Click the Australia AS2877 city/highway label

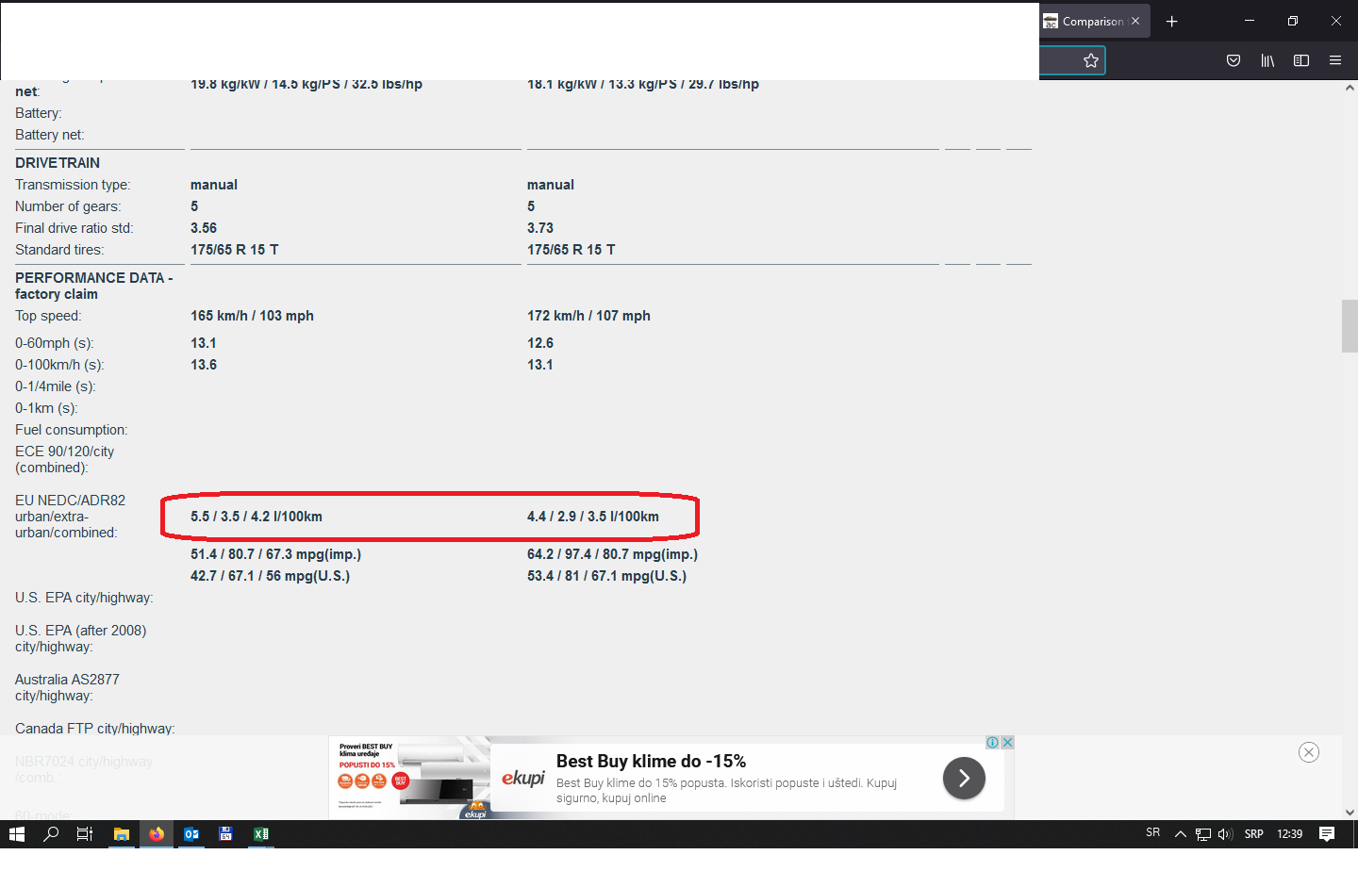pyautogui.click(x=67, y=687)
